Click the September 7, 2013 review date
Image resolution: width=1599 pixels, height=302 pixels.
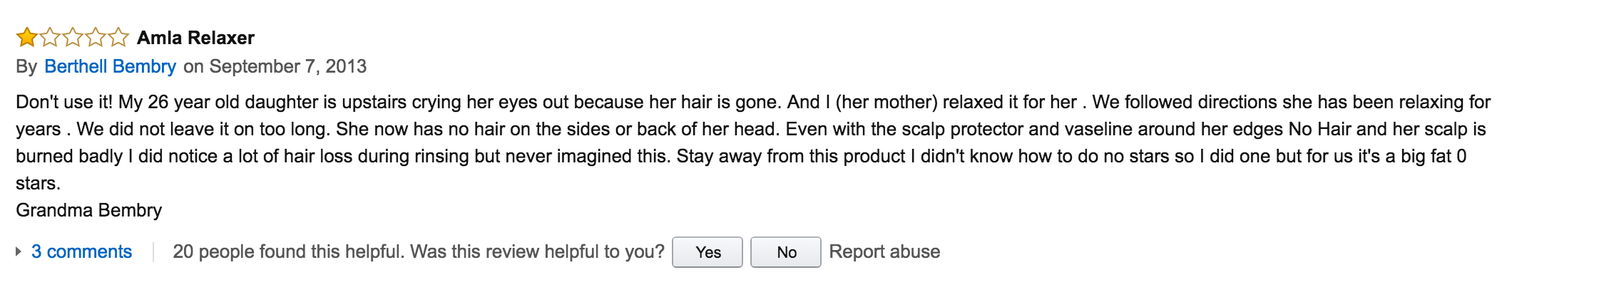288,66
